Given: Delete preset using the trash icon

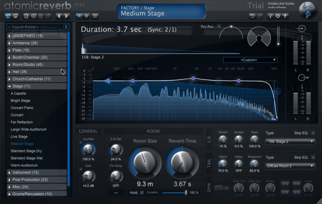Looking at the screenshot, I should [41, 16].
